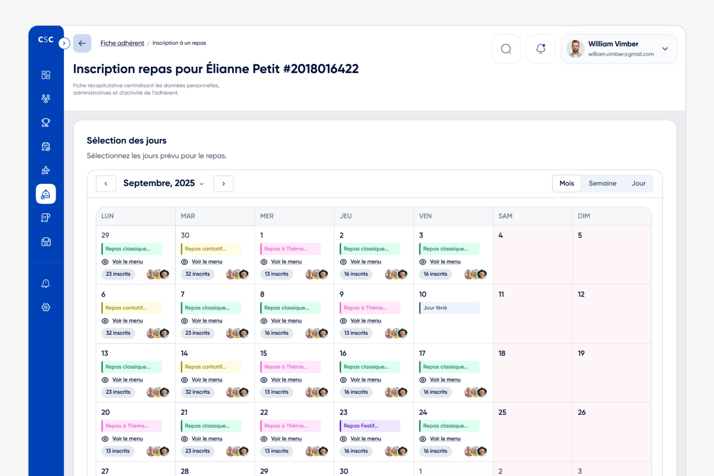Click the eye icon on day 23
This screenshot has width=714, height=476.
coord(343,439)
